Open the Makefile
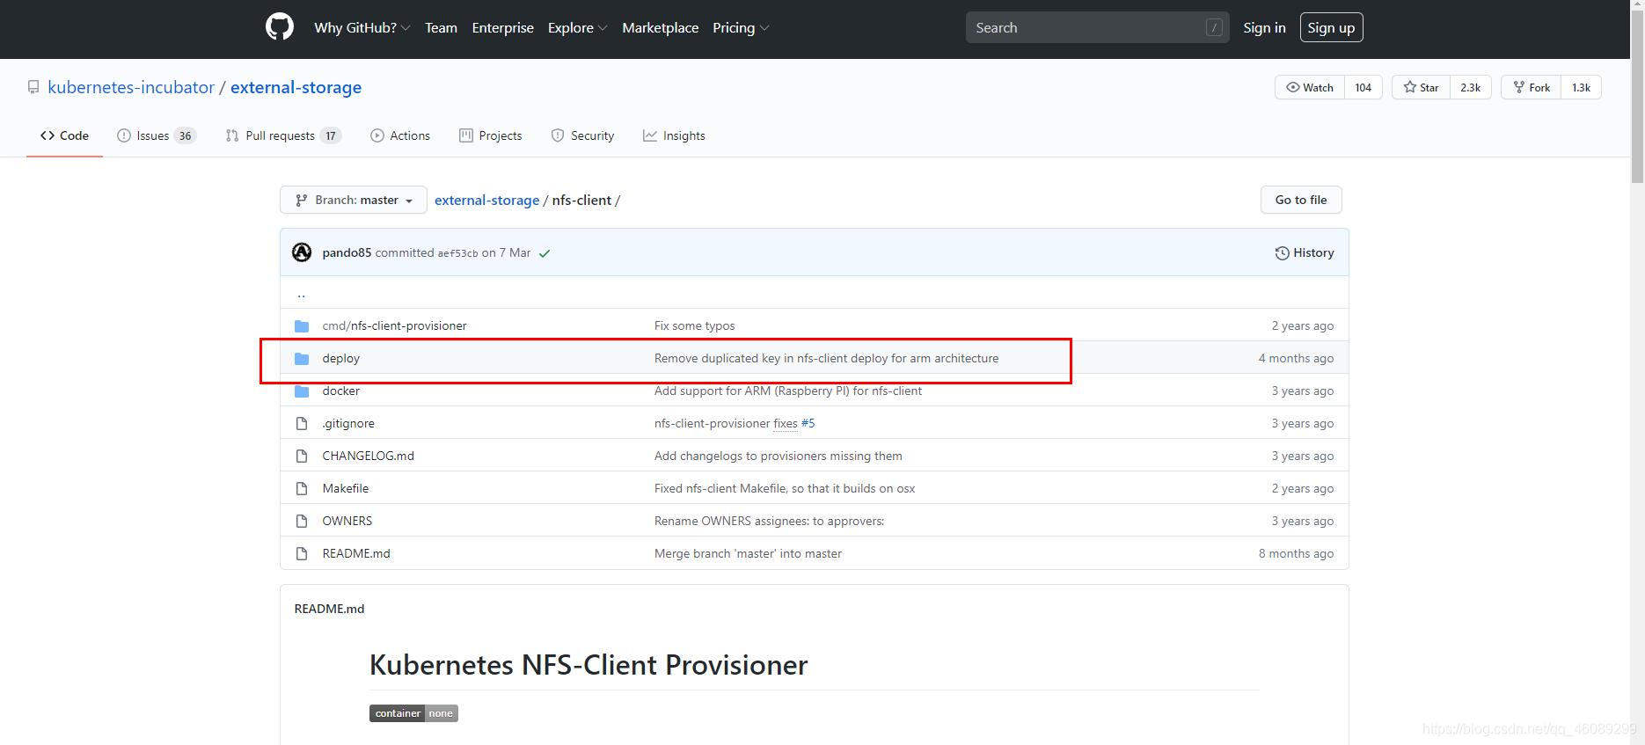The image size is (1645, 745). point(345,488)
